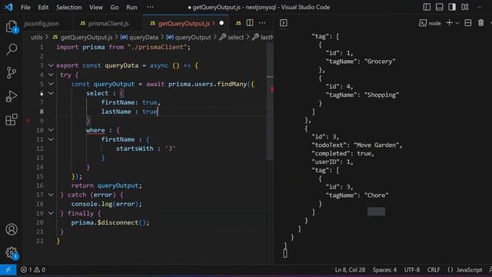This screenshot has height=277, width=492.
Task: Open the Go menu
Action: click(115, 7)
